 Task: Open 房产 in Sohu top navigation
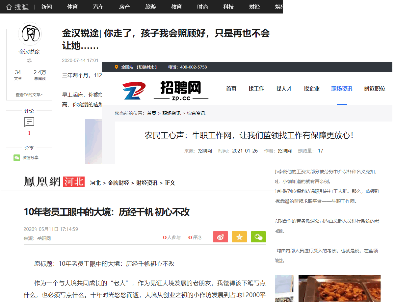124,7
